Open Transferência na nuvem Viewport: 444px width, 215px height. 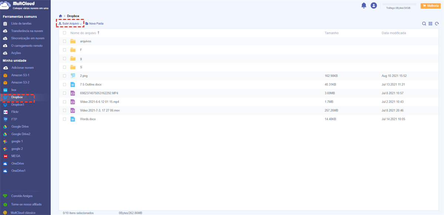(27, 31)
